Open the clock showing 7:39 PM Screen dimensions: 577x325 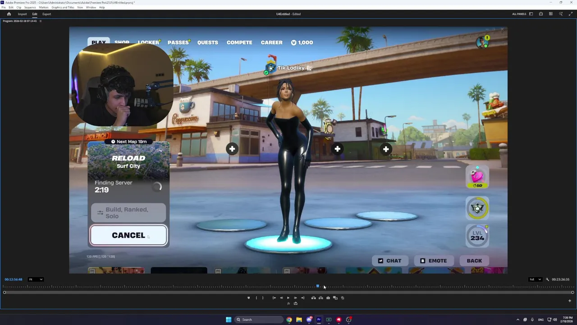(568, 320)
